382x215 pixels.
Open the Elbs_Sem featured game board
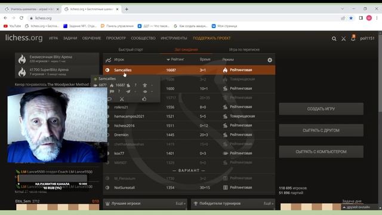click(57, 207)
